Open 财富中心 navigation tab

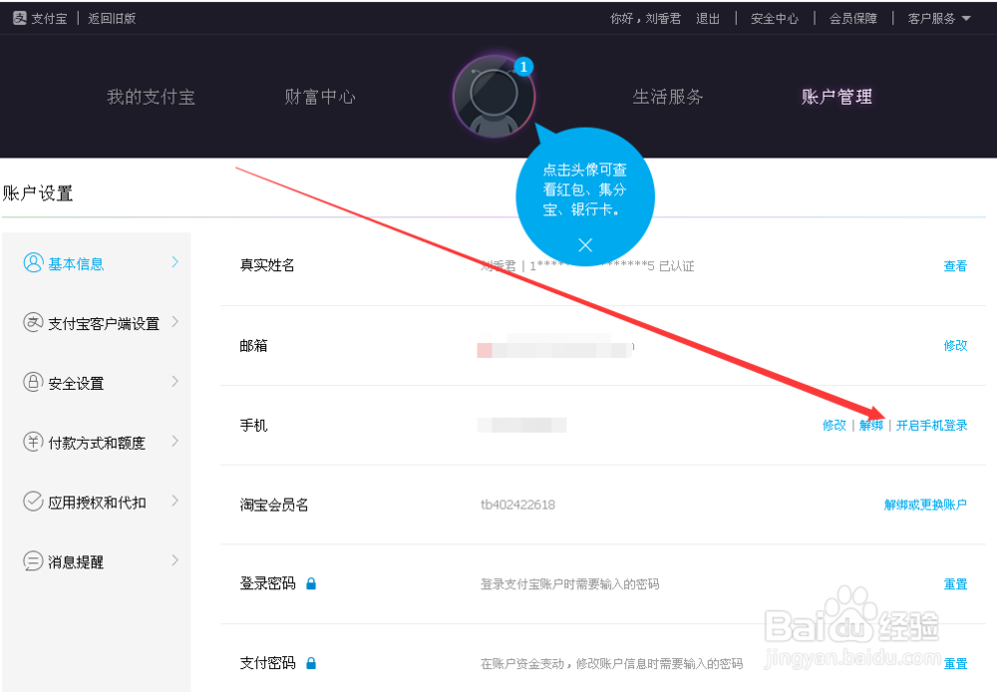point(320,97)
